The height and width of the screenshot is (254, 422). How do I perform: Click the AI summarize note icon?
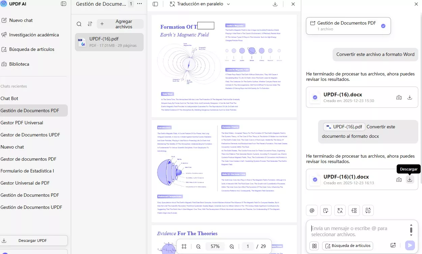point(326,211)
